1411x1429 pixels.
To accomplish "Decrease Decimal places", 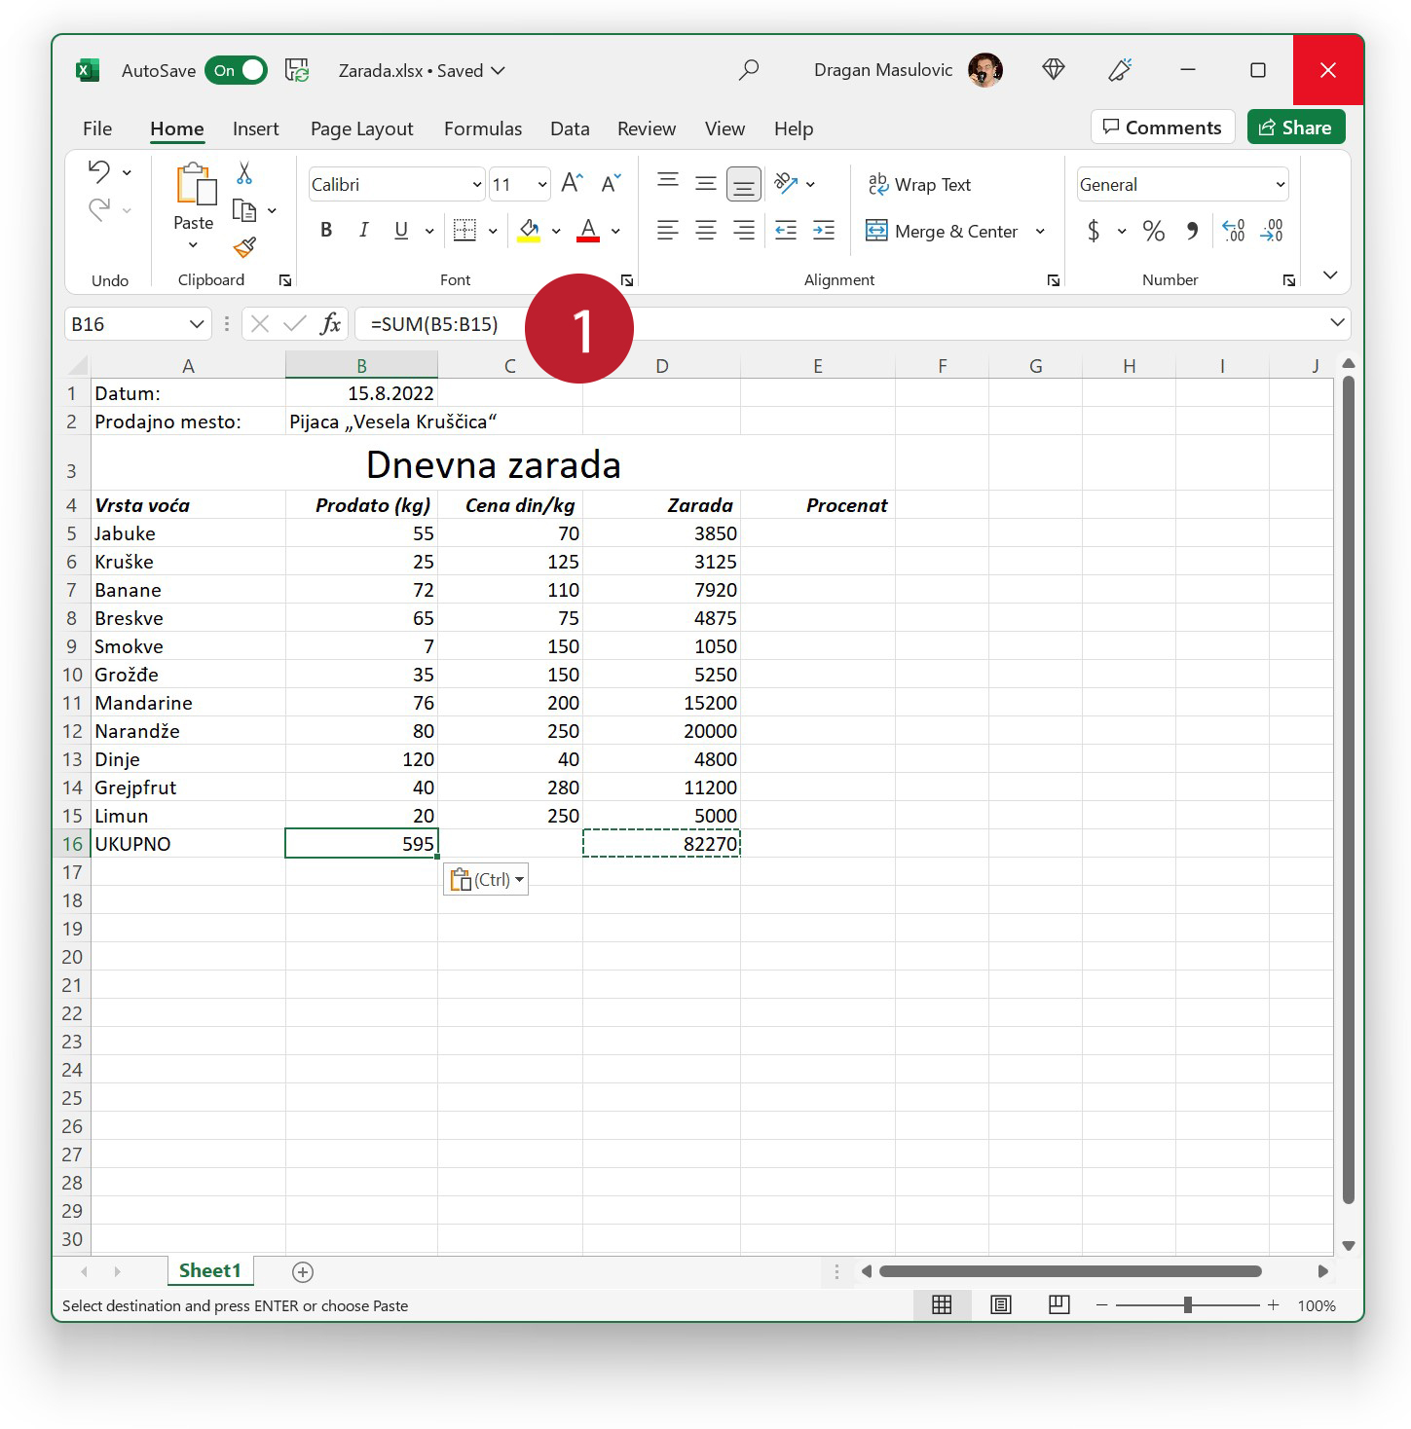I will [x=1272, y=231].
